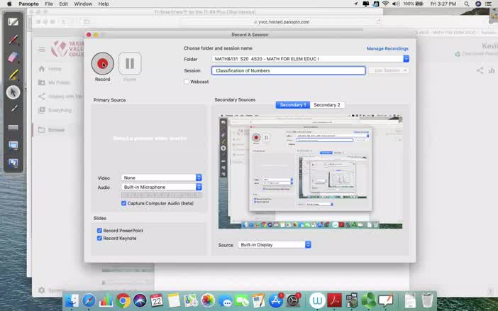The width and height of the screenshot is (498, 311).
Task: Open the Video source dropdown
Action: 199,178
